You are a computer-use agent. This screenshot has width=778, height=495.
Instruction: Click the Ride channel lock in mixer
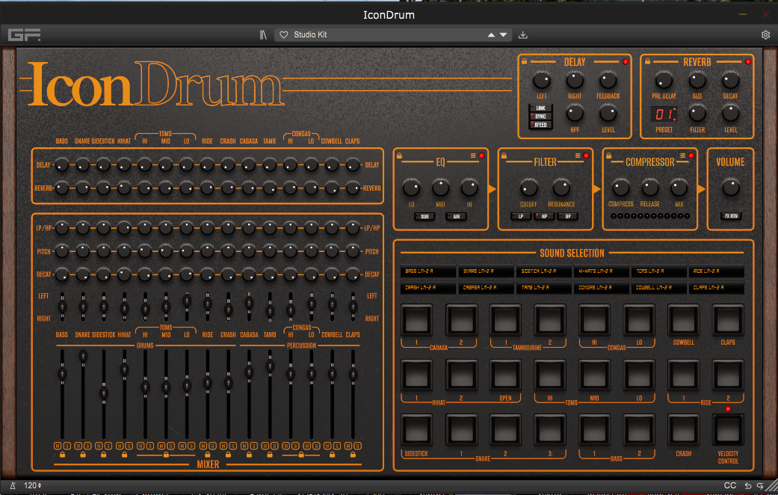coord(208,455)
